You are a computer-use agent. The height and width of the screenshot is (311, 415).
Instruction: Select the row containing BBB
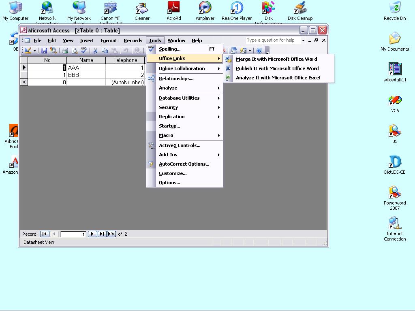(x=24, y=75)
